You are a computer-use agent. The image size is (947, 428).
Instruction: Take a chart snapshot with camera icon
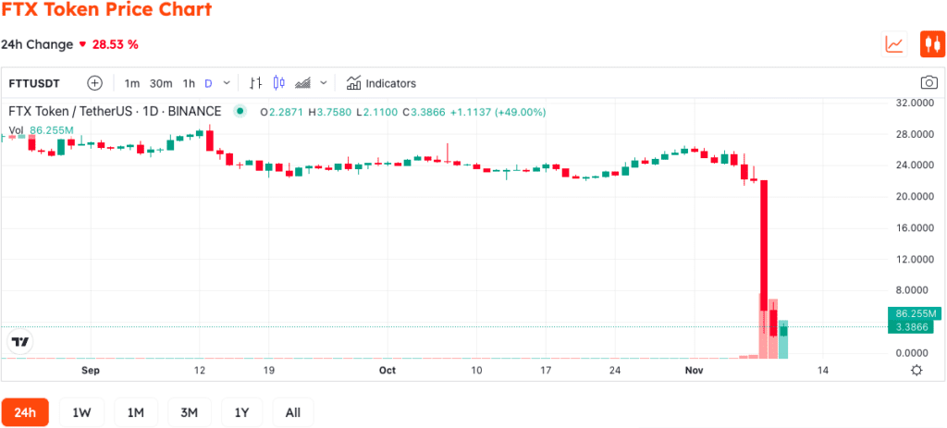click(x=929, y=82)
